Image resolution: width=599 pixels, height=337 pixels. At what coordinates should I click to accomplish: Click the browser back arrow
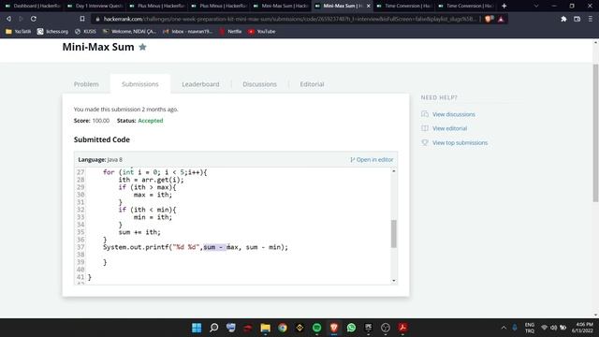coord(8,19)
